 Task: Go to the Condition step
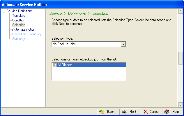pyautogui.click(x=19, y=20)
